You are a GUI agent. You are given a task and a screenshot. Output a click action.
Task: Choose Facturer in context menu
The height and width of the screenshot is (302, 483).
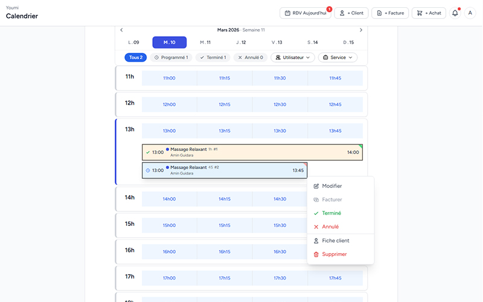341,199
